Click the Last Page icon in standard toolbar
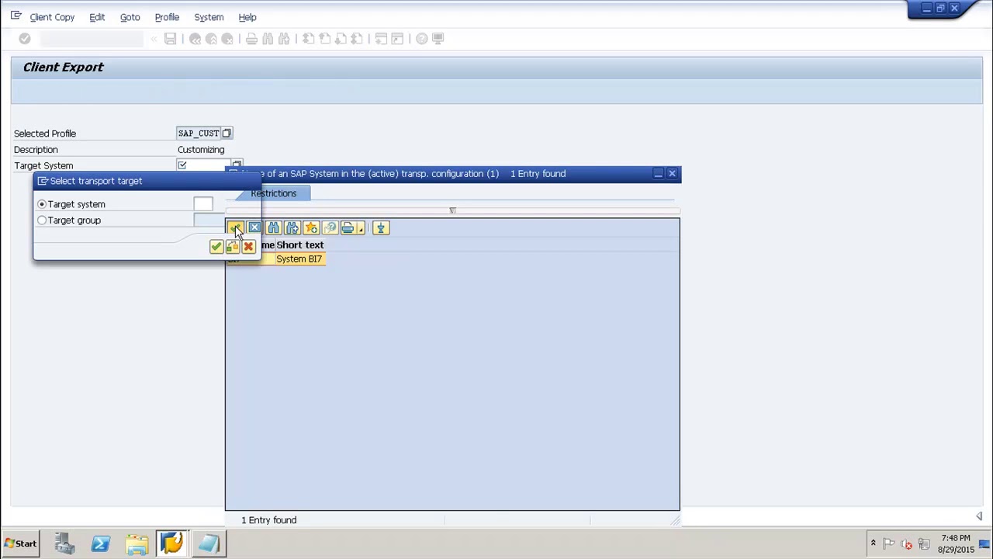Screen dimensions: 993x559 [x=357, y=39]
